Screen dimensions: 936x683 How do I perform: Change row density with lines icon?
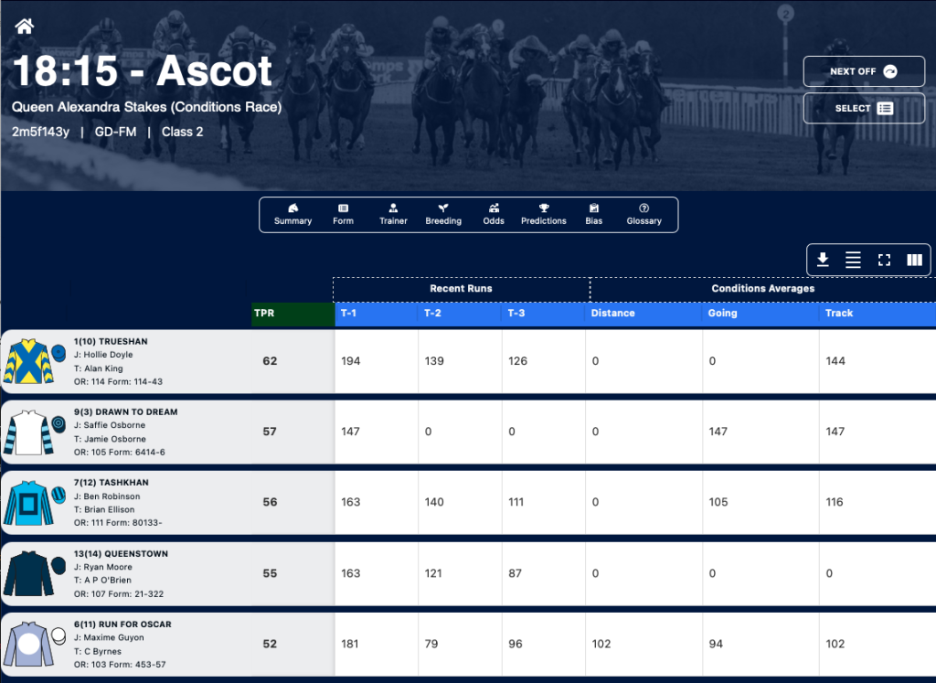853,260
